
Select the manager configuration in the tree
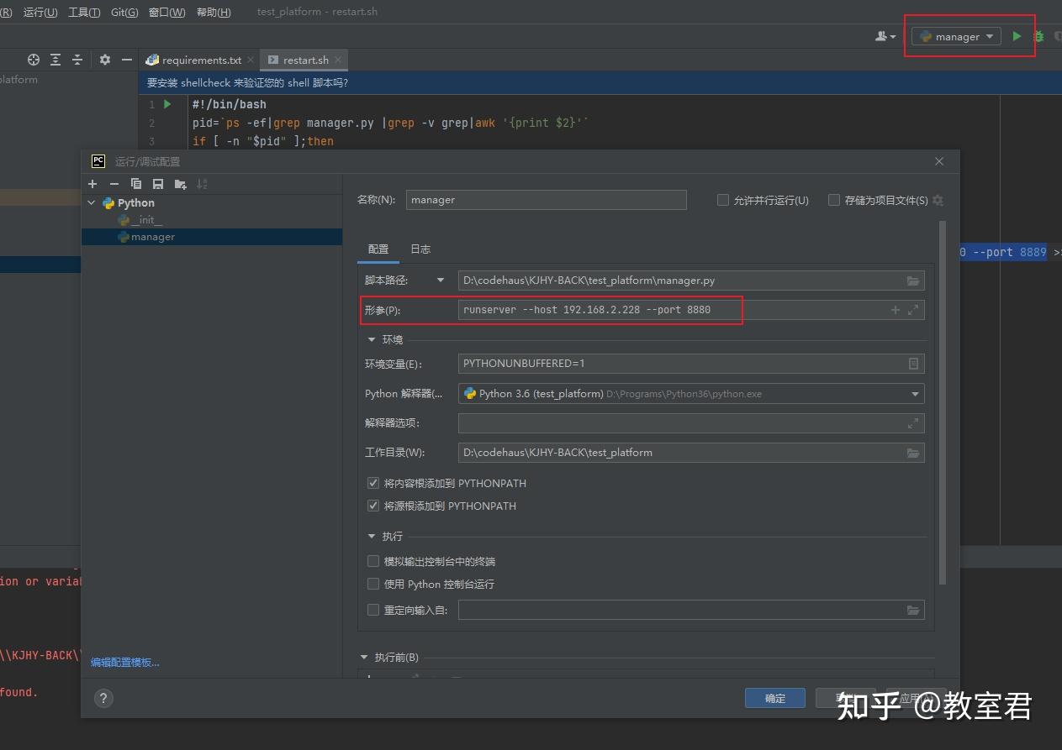[x=153, y=237]
